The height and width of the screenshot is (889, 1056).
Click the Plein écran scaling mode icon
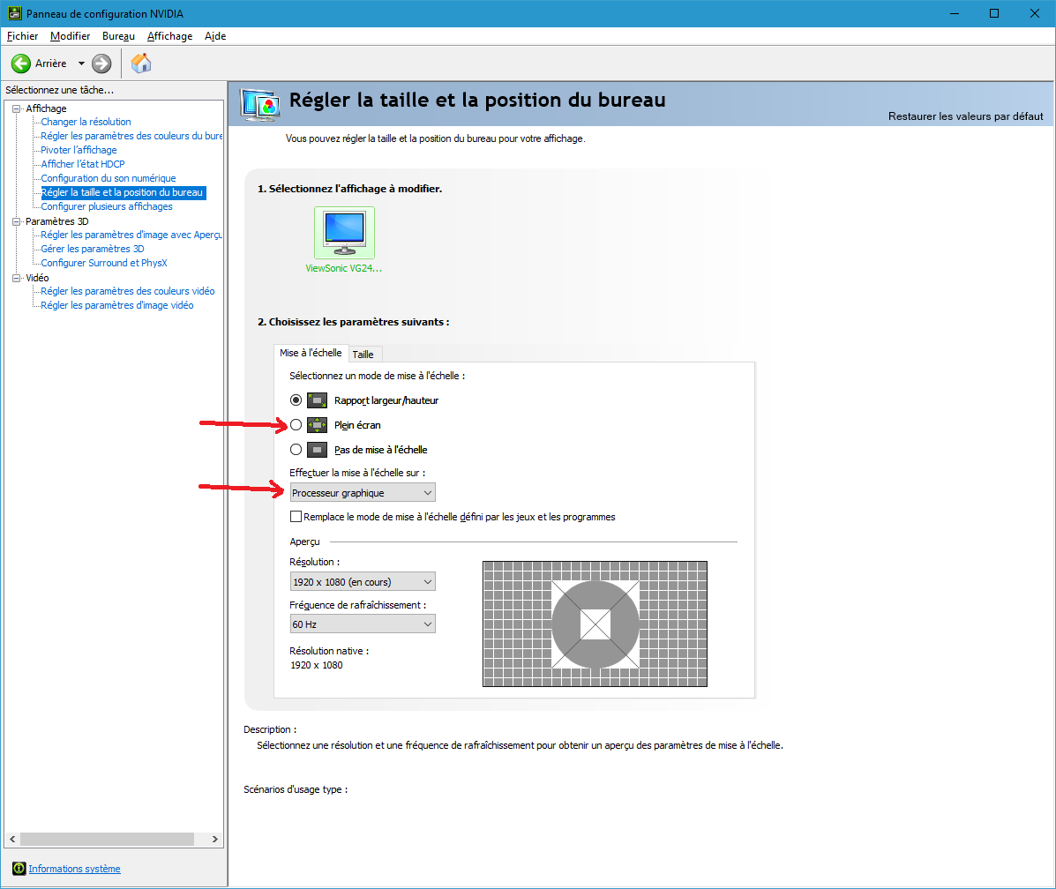point(318,425)
